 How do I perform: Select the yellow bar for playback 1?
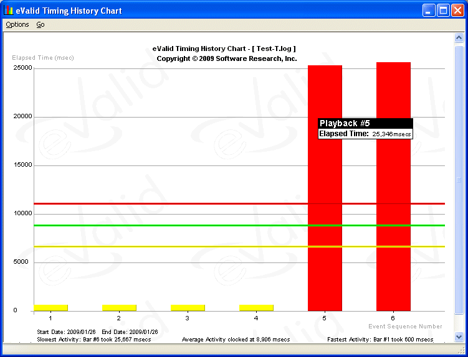50,308
